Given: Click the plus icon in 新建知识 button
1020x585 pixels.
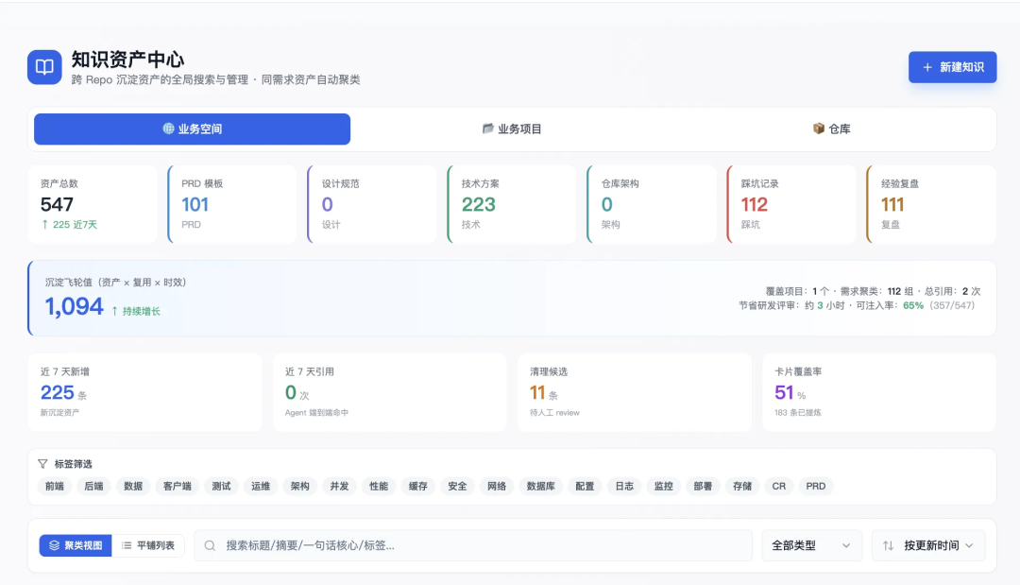Looking at the screenshot, I should (927, 67).
